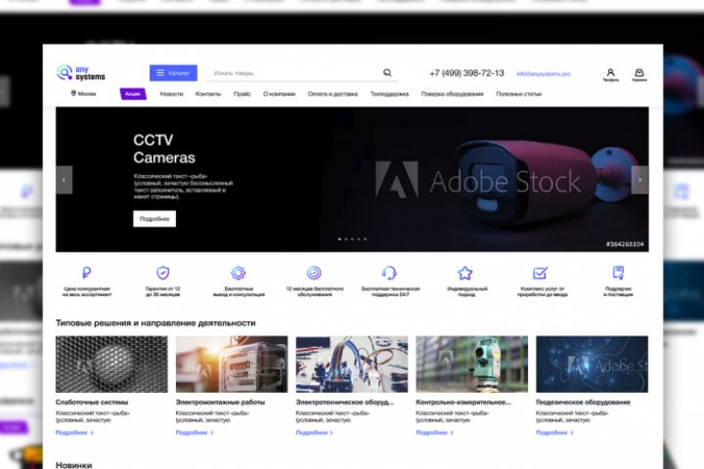
Task: Select the fifth banner slide dot
Action: 365,239
